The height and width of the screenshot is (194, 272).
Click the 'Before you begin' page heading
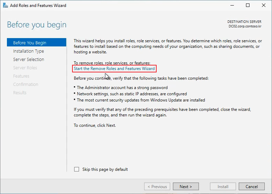[x=37, y=25]
